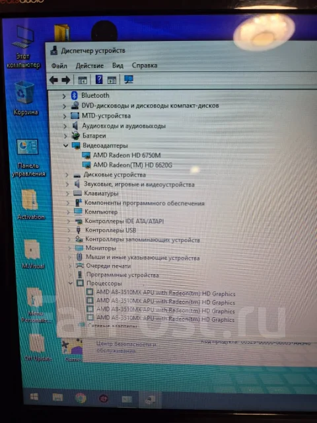Open File Explorer from the taskbar
317x423 pixels.
[x=57, y=397]
